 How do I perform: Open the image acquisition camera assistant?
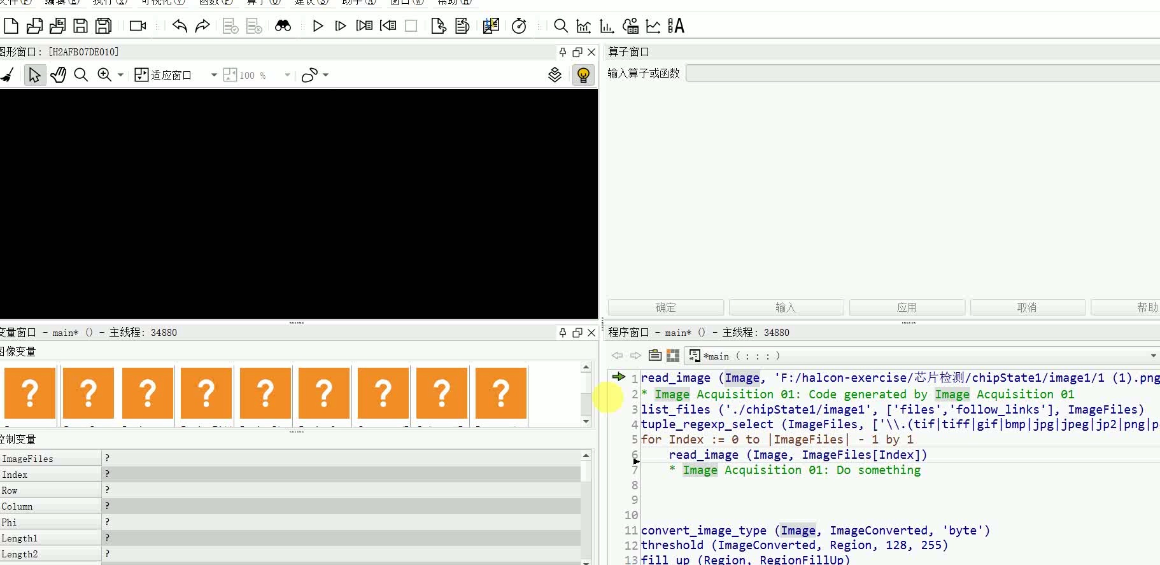pyautogui.click(x=138, y=26)
